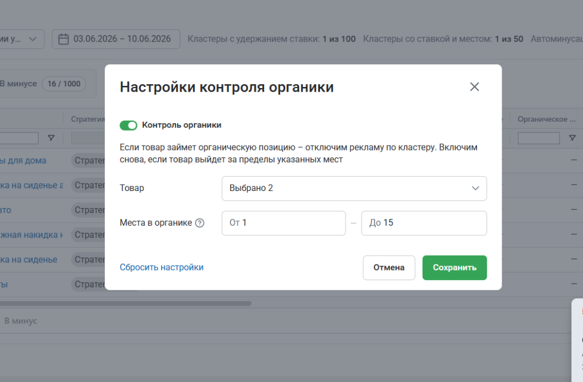
Task: Click the filter icon in the Органическое column
Action: 572,138
